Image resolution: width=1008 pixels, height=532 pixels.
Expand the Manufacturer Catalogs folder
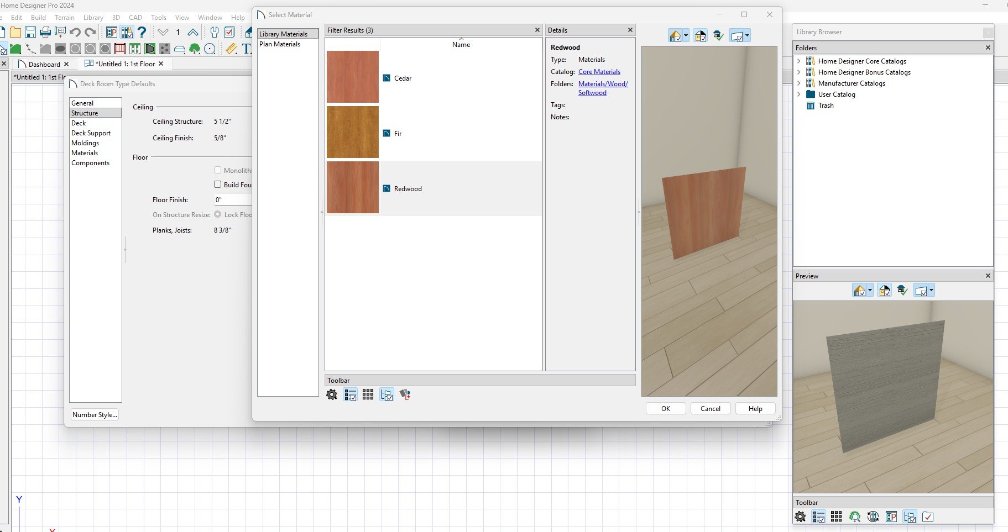tap(798, 83)
